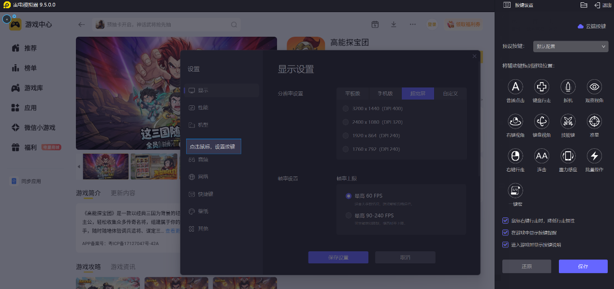Select the 连击 AA combo icon

[x=541, y=156]
